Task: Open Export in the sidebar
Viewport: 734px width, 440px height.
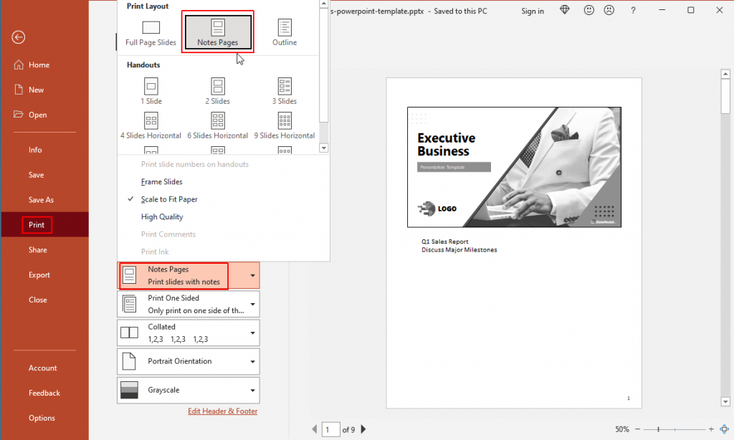Action: pos(44,274)
